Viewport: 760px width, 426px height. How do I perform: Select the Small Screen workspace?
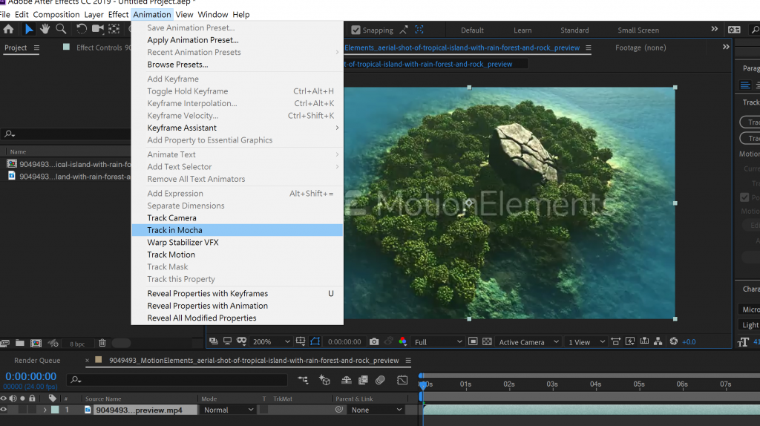[638, 30]
